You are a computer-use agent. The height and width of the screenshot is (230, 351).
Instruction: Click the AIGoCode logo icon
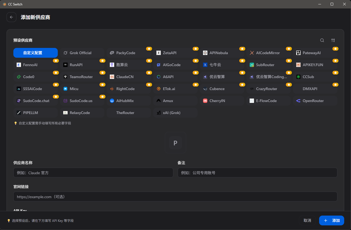(159, 65)
